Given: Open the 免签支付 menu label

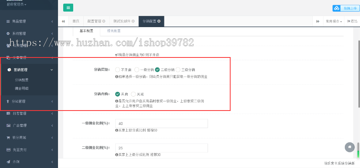Looking at the screenshot, I should coord(20,150).
